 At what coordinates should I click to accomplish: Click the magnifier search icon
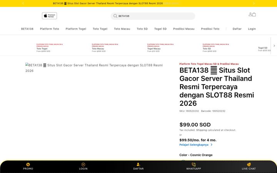[x=115, y=16]
